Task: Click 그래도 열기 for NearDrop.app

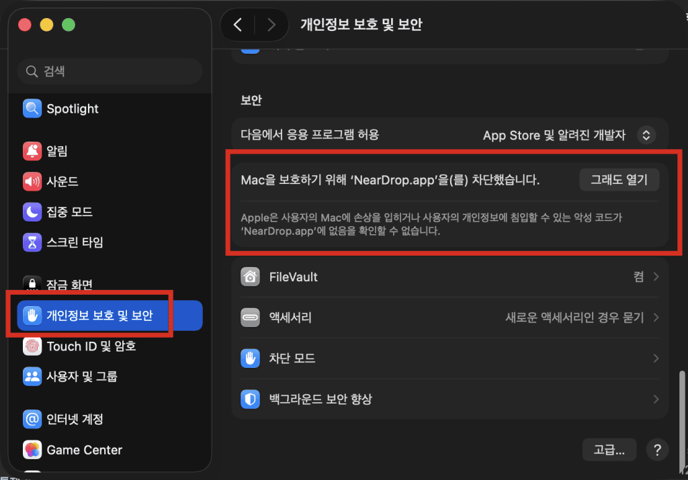Action: (619, 179)
